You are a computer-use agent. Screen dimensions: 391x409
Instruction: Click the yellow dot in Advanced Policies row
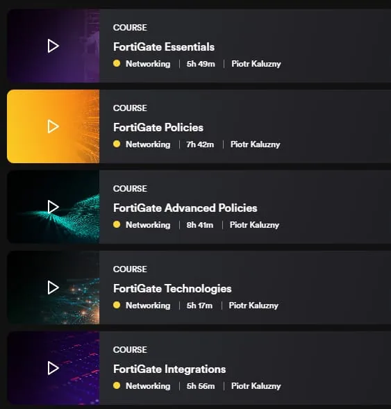tap(117, 224)
